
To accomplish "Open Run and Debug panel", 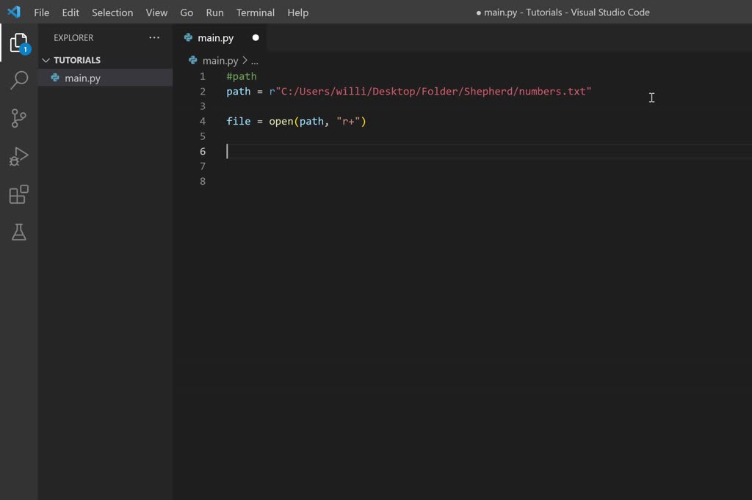I will coord(18,156).
